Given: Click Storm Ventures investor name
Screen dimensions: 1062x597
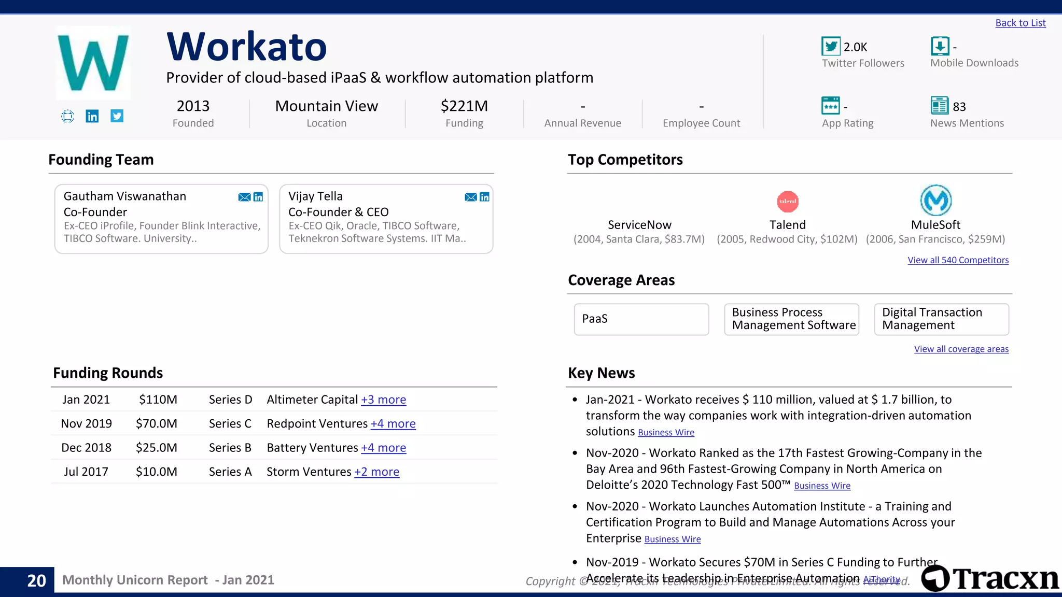Looking at the screenshot, I should click(x=309, y=472).
